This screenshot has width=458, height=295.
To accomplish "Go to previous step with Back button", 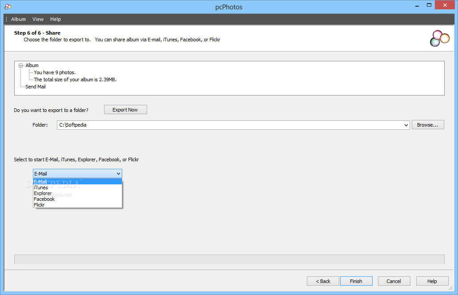I will 323,281.
